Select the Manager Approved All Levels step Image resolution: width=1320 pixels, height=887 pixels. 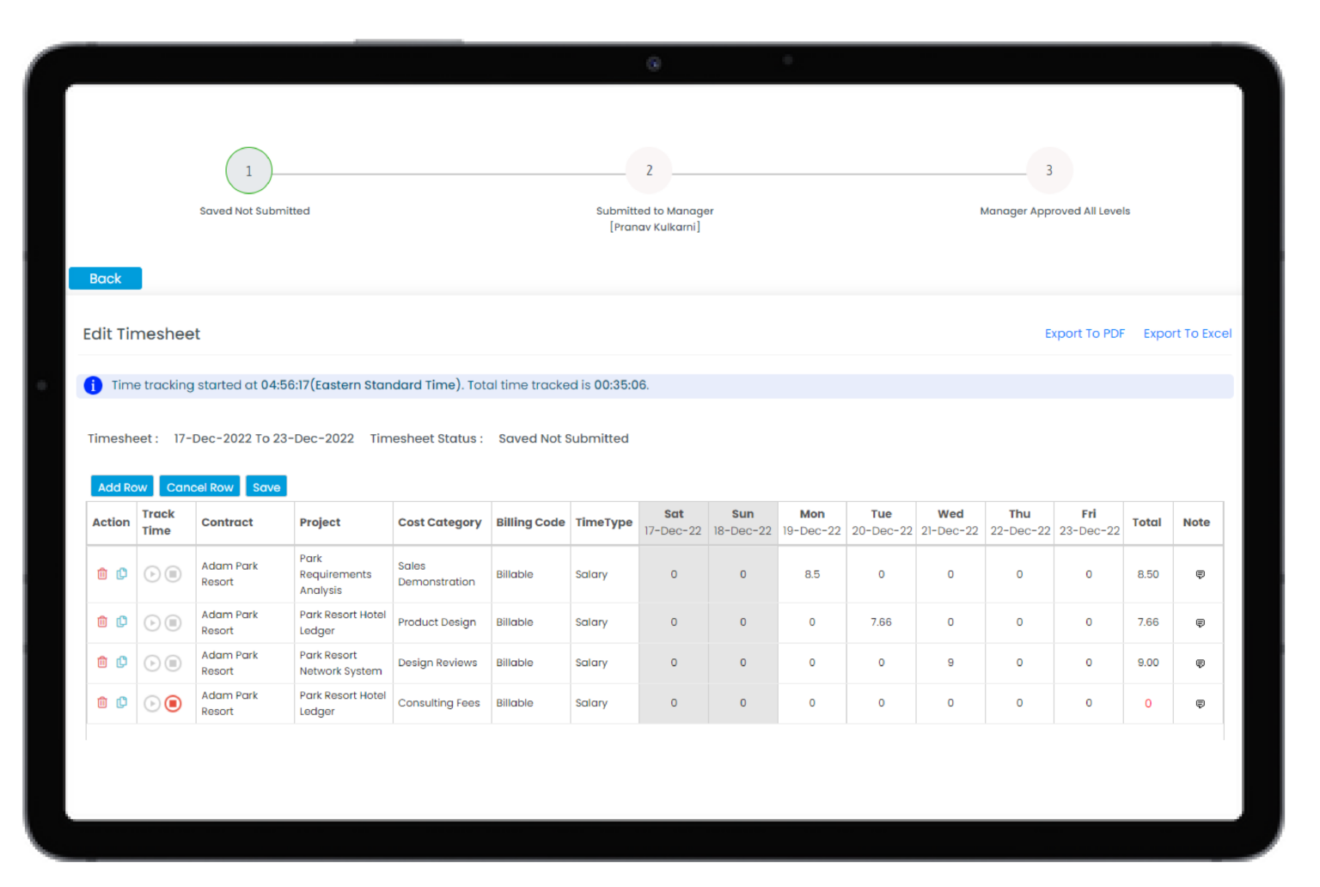1049,170
